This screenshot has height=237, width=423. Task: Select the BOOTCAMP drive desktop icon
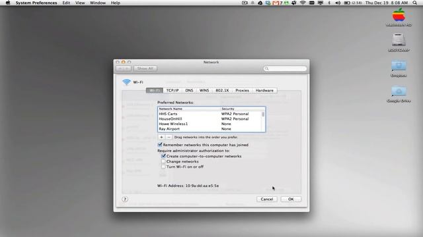click(399, 42)
